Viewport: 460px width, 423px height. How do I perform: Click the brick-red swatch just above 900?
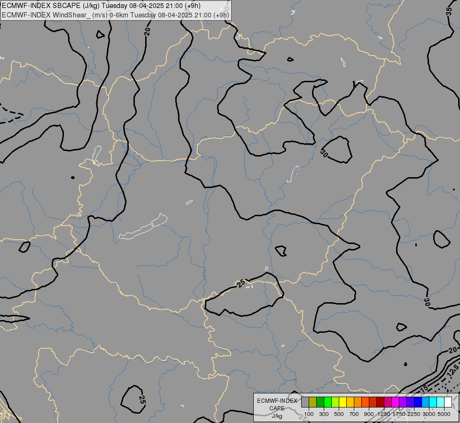[x=373, y=402]
